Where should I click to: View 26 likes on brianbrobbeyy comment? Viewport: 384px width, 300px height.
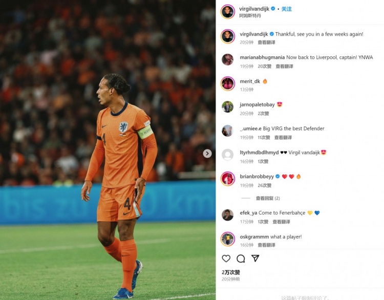tap(265, 185)
